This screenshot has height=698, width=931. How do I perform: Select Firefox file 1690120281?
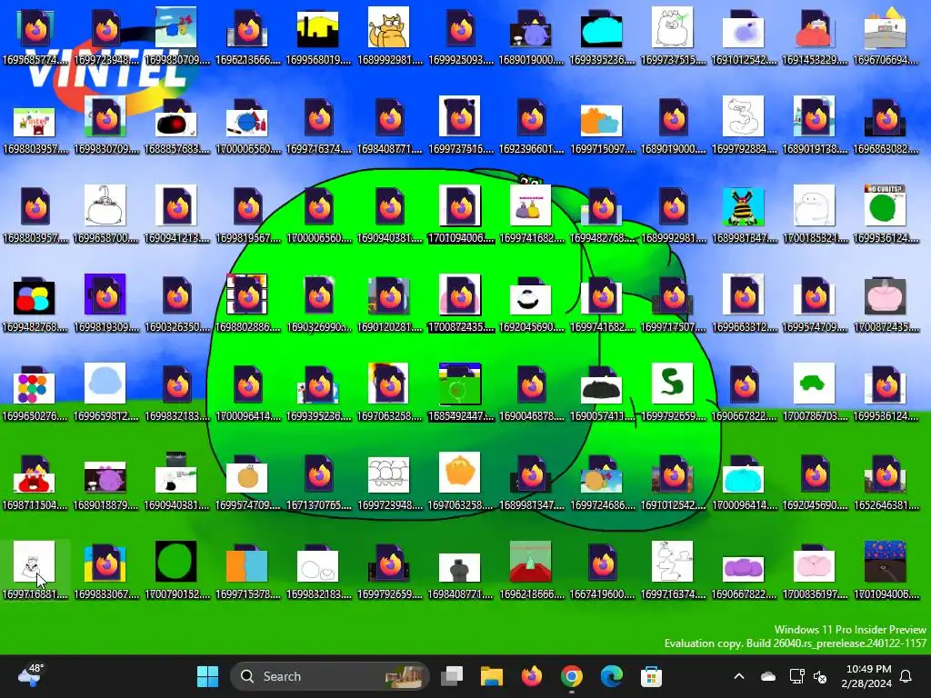point(389,304)
